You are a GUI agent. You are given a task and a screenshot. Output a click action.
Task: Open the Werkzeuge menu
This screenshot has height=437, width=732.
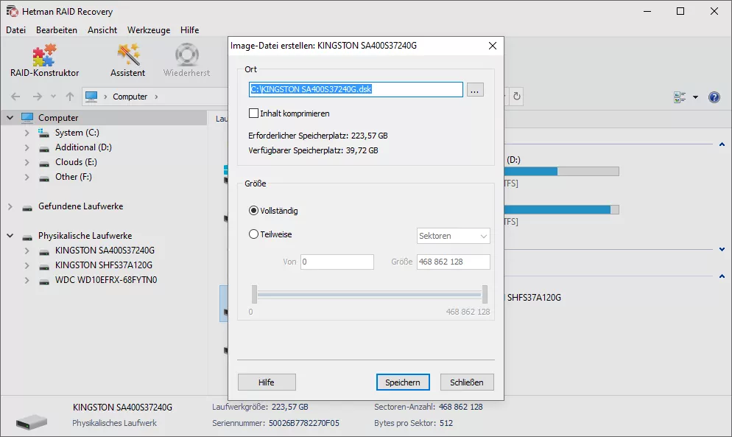(149, 30)
